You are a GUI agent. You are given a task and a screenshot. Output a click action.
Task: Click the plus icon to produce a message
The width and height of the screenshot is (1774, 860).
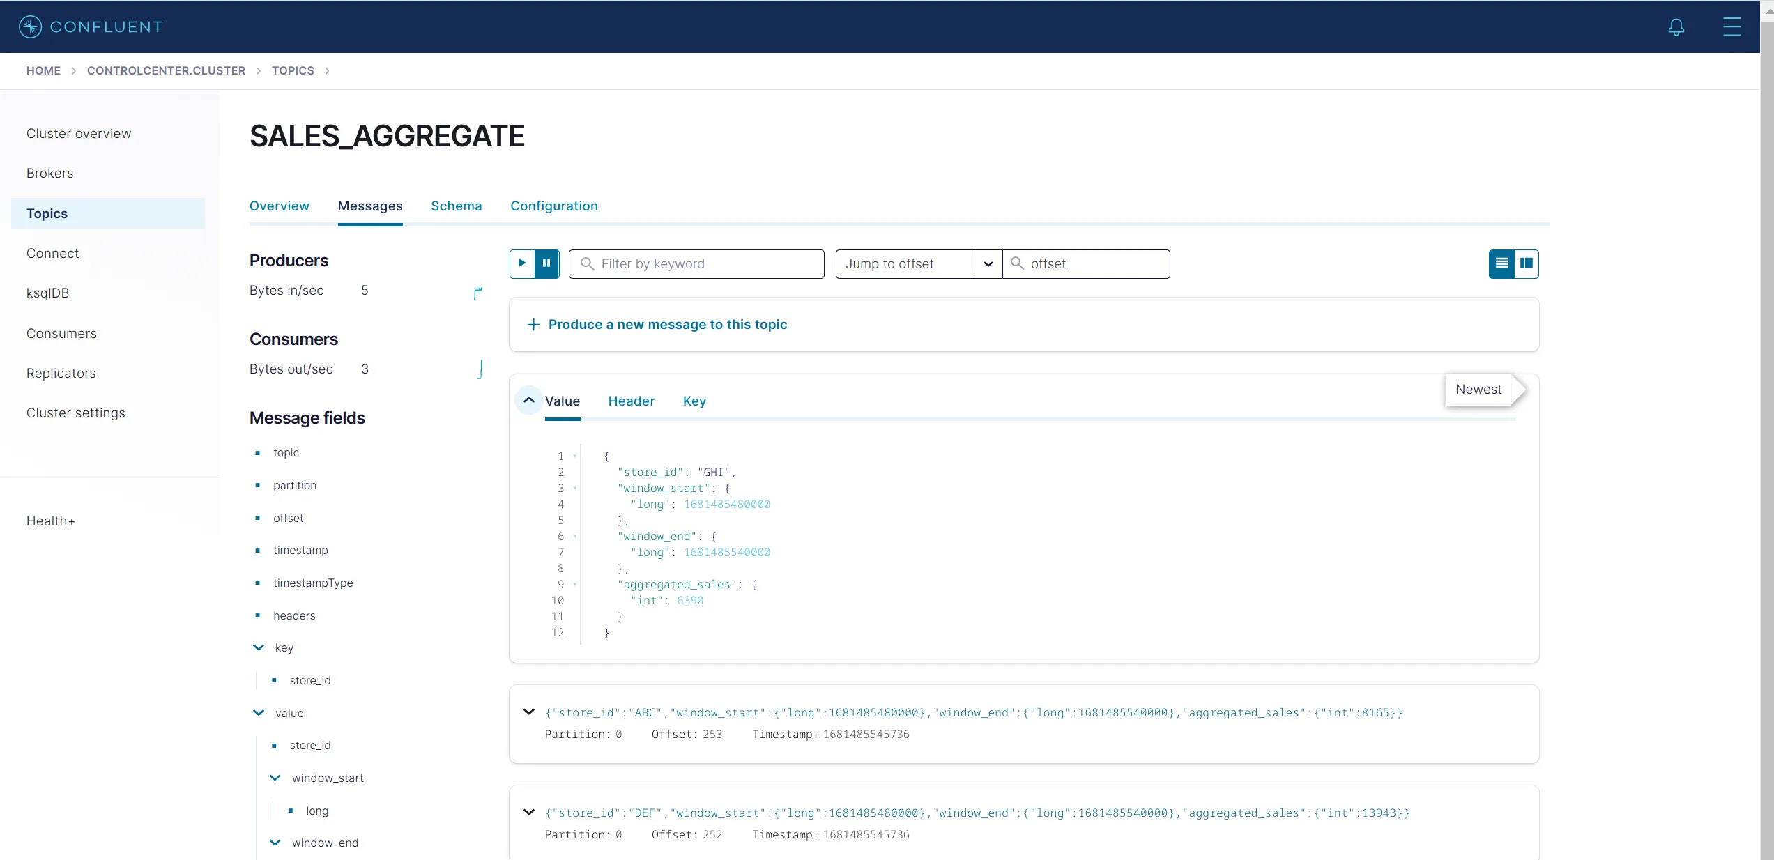point(533,325)
